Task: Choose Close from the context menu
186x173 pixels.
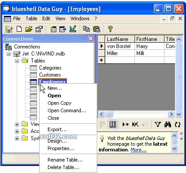Action: (68, 118)
